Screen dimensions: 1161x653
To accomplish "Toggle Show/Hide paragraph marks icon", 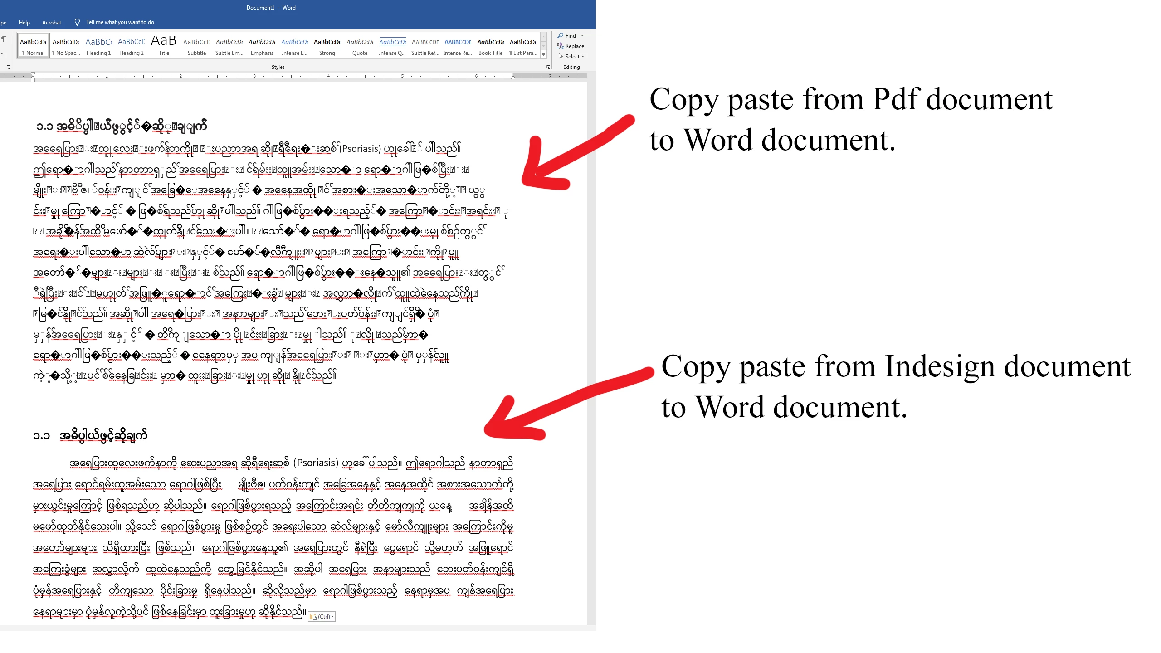I will [x=4, y=39].
